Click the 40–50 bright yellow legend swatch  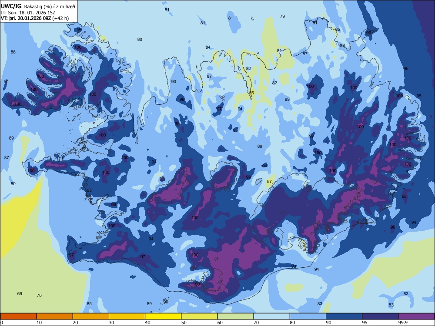(x=163, y=316)
